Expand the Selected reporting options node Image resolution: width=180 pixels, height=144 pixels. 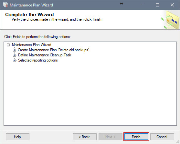coord(14,60)
